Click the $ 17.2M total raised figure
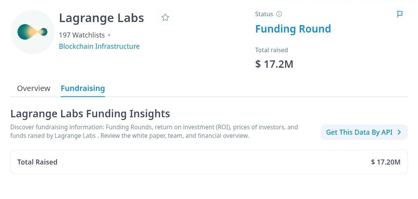Viewport: 418px width, 199px height. tap(274, 64)
